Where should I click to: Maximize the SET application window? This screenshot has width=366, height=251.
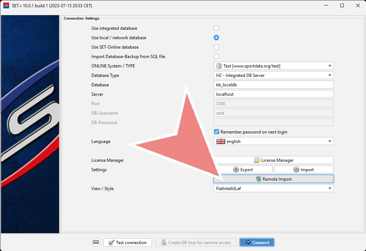342,5
